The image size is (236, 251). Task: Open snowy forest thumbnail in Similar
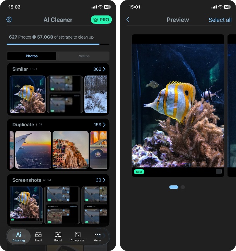click(96, 94)
